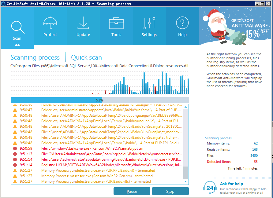The width and height of the screenshot is (273, 198).
Task: Click the Quick scan heading
Action: click(86, 57)
